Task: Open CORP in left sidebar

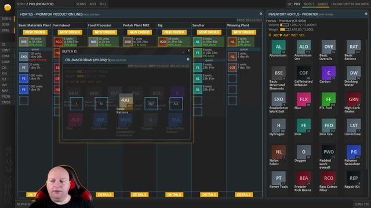Action: pos(6,62)
